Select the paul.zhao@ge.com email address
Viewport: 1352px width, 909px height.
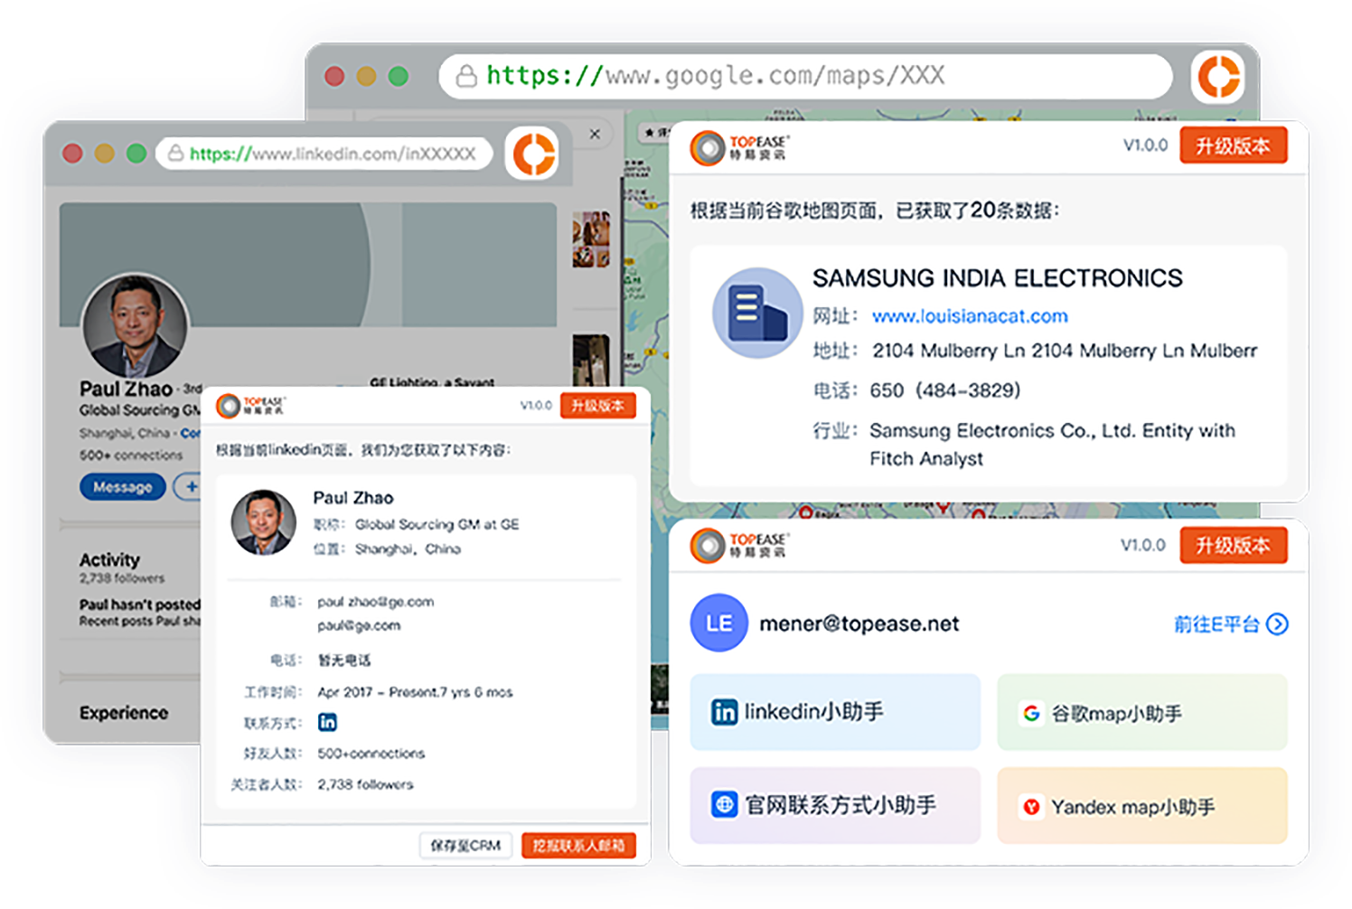coord(375,602)
